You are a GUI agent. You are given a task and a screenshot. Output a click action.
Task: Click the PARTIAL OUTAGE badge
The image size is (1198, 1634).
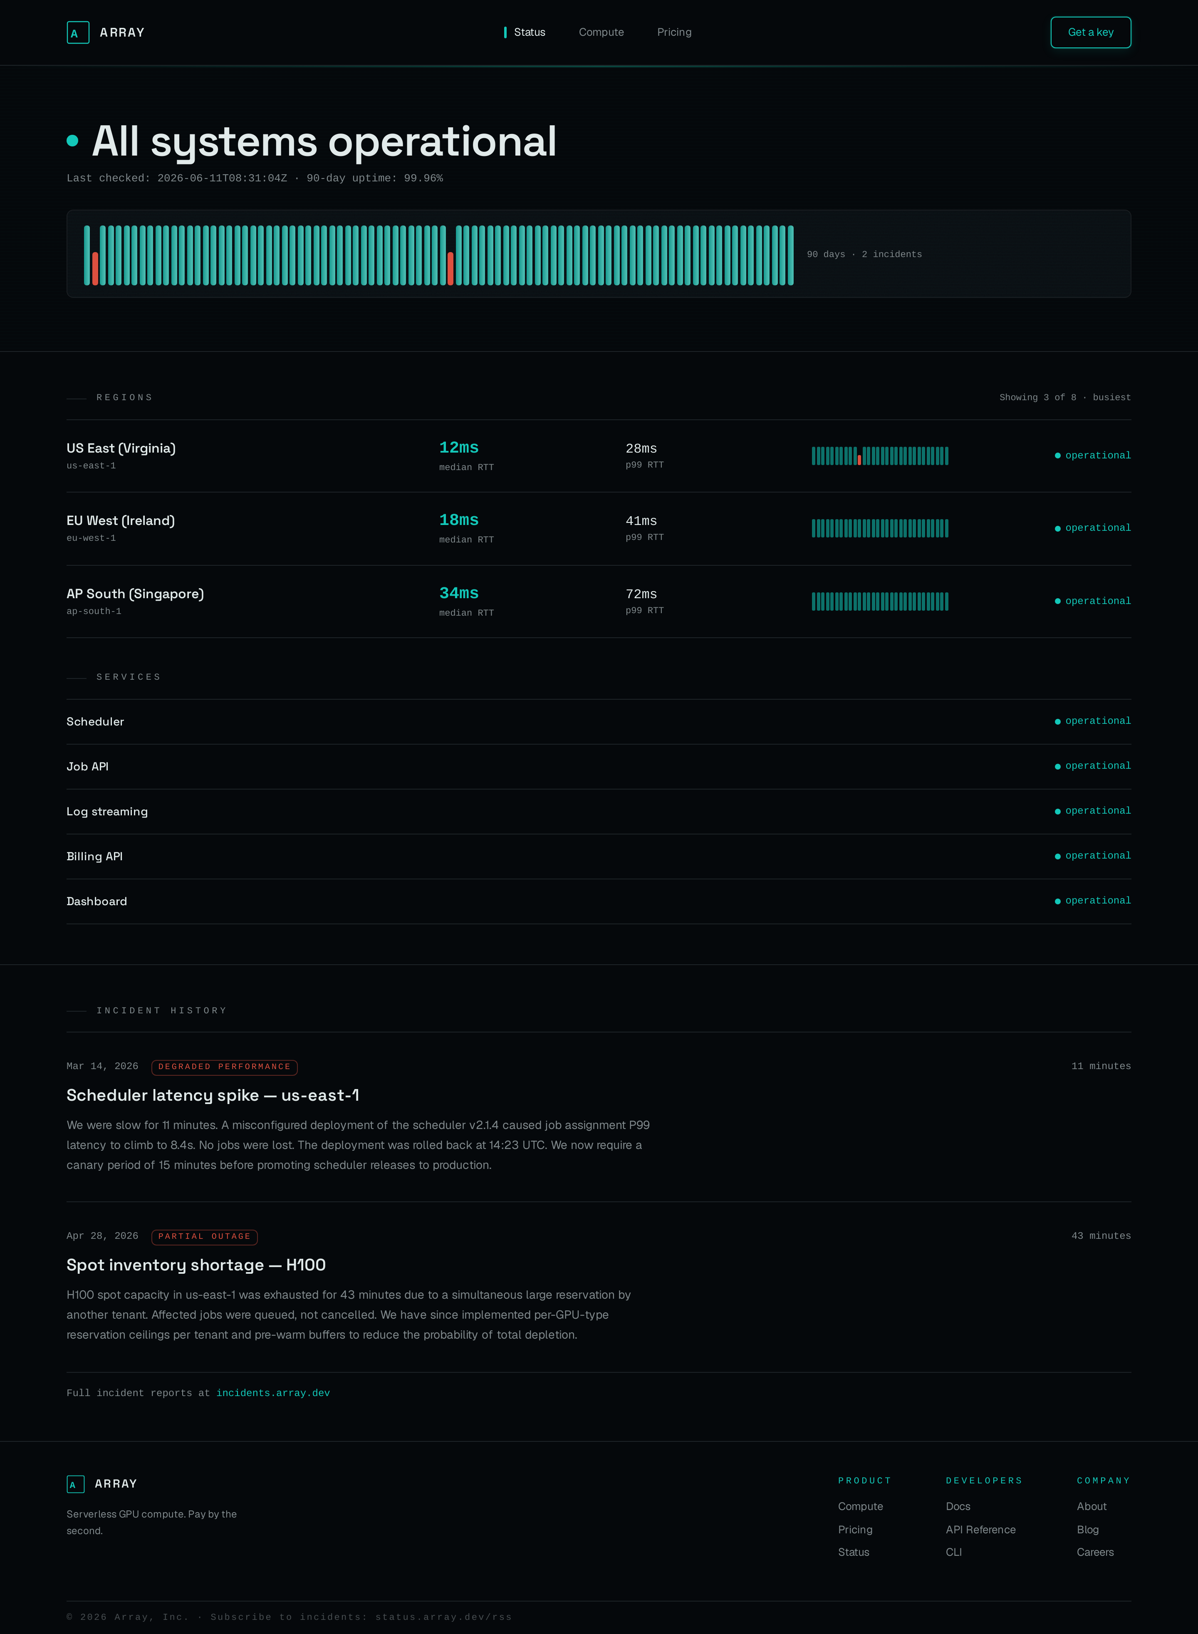pos(205,1237)
